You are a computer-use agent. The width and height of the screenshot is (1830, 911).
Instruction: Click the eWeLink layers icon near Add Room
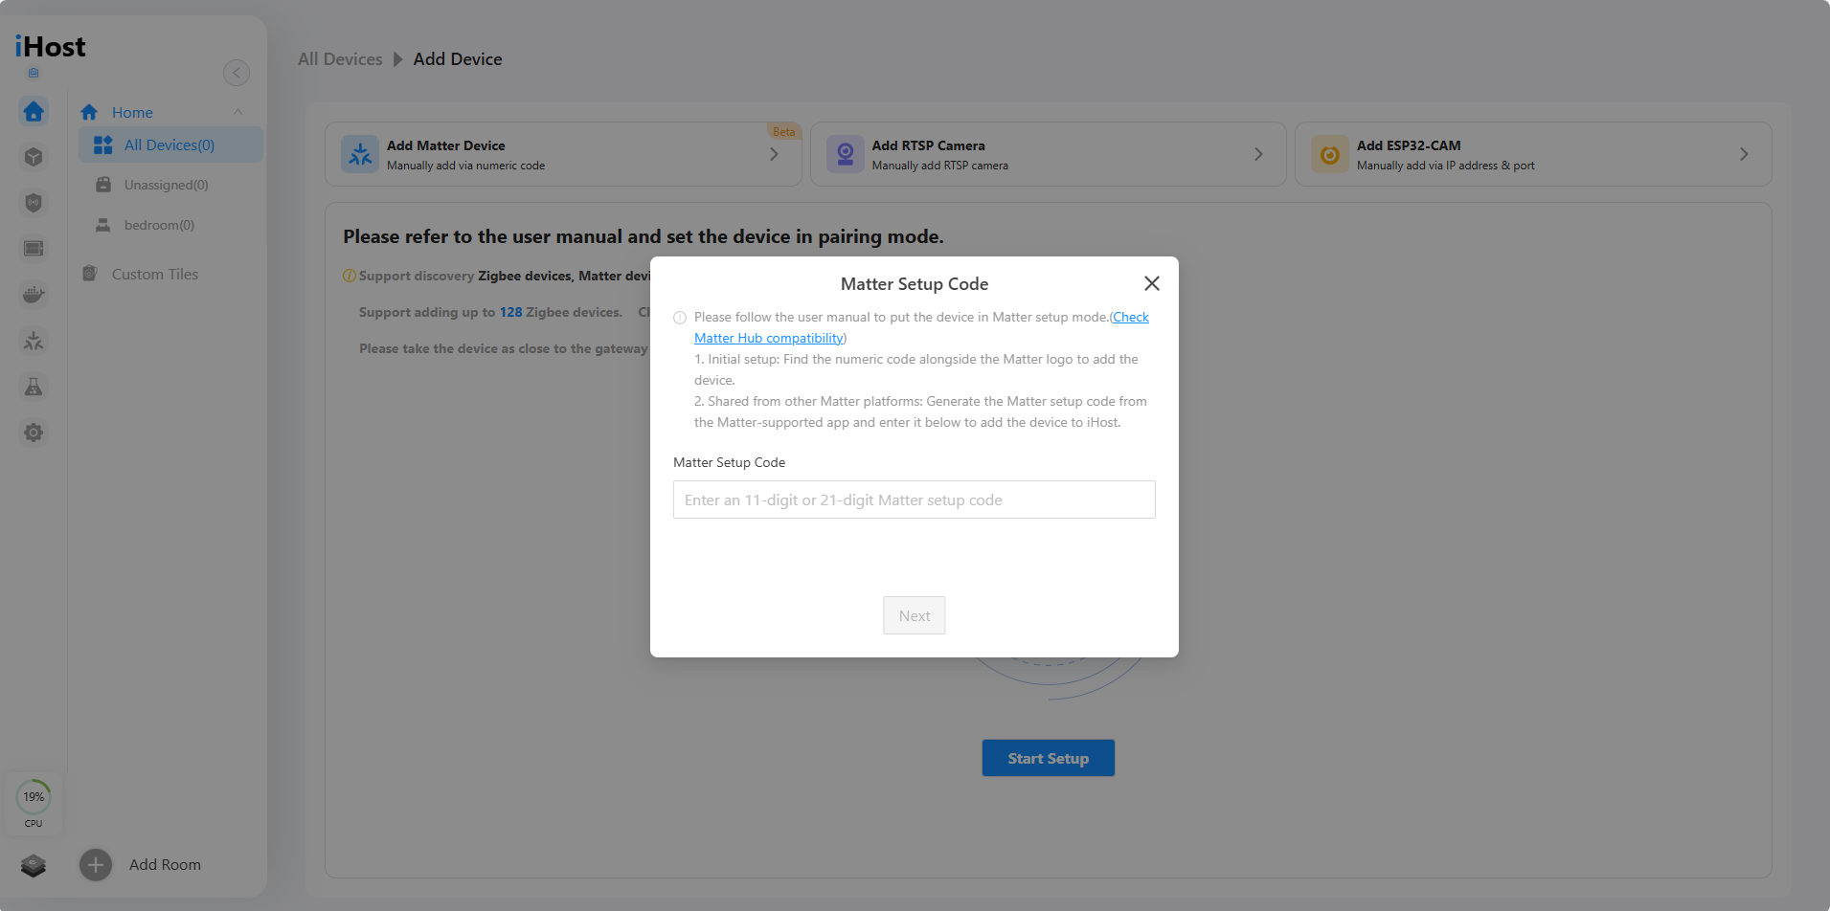tap(34, 865)
